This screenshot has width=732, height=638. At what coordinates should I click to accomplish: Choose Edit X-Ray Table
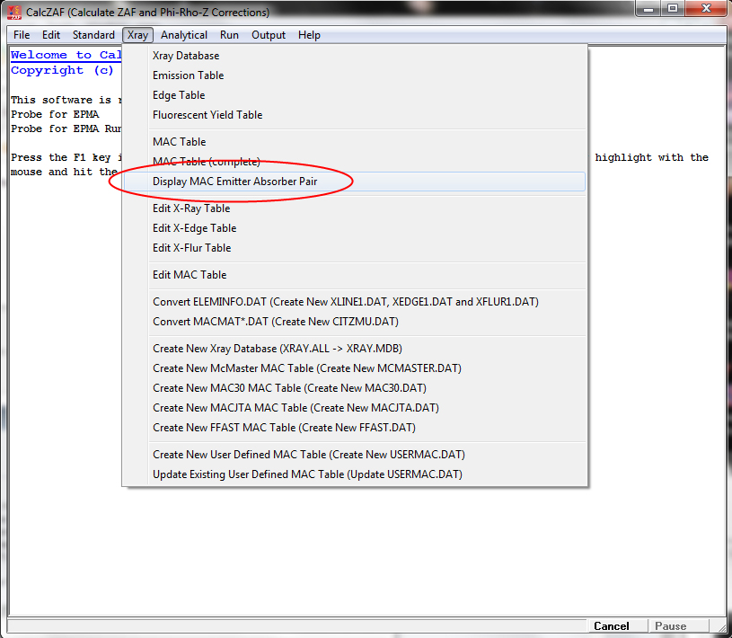pos(191,208)
